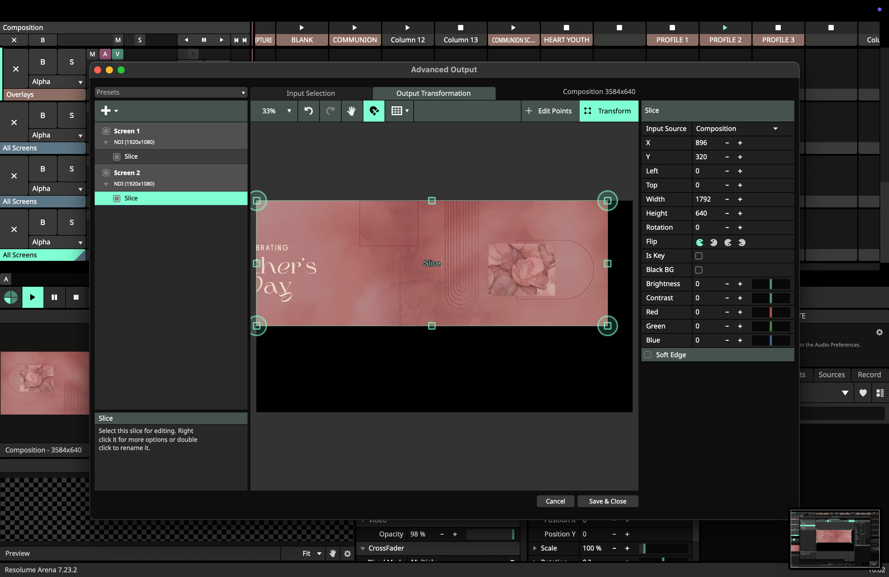Screen dimensions: 889x577
Task: Click the plus icon to add screen
Action: tap(106, 110)
